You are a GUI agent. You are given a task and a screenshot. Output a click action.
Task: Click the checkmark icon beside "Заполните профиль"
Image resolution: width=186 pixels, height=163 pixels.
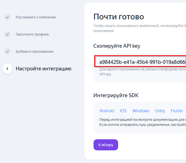point(7,34)
